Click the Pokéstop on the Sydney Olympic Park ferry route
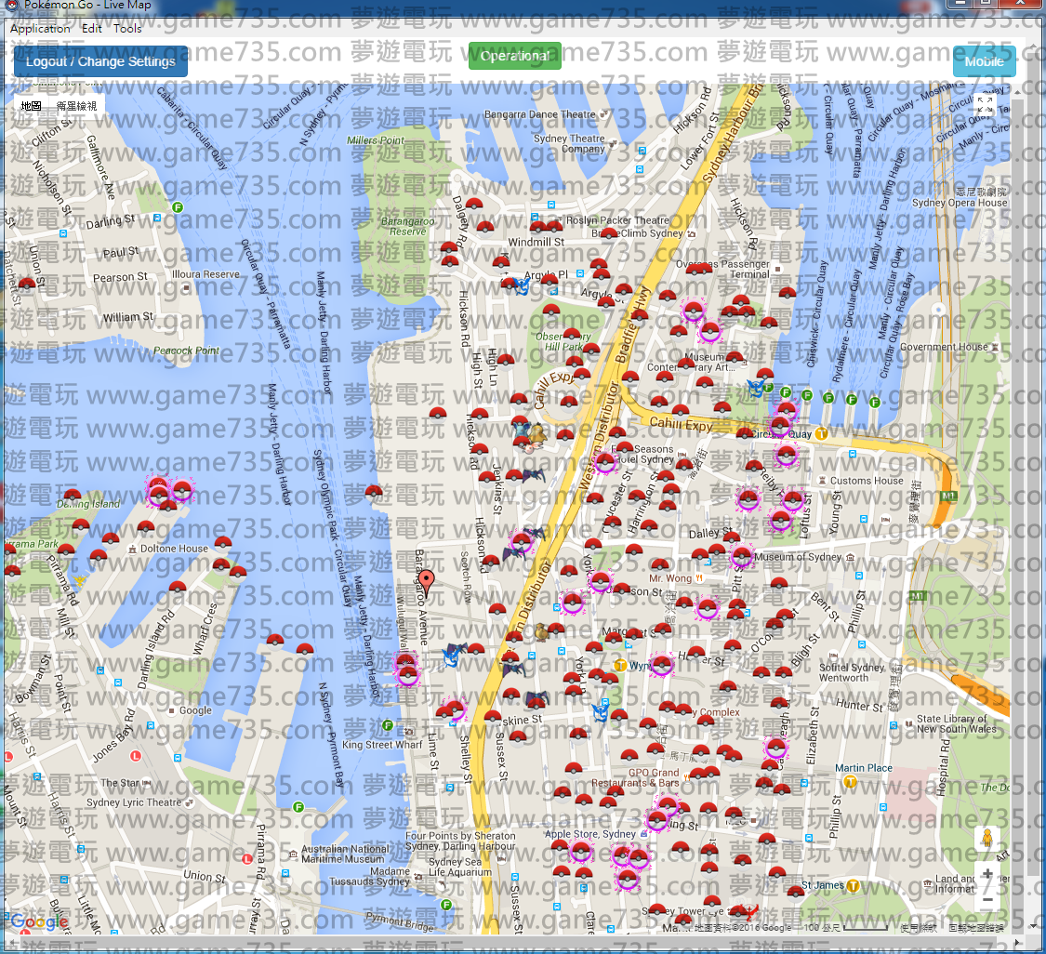Image resolution: width=1046 pixels, height=954 pixels. 374,493
